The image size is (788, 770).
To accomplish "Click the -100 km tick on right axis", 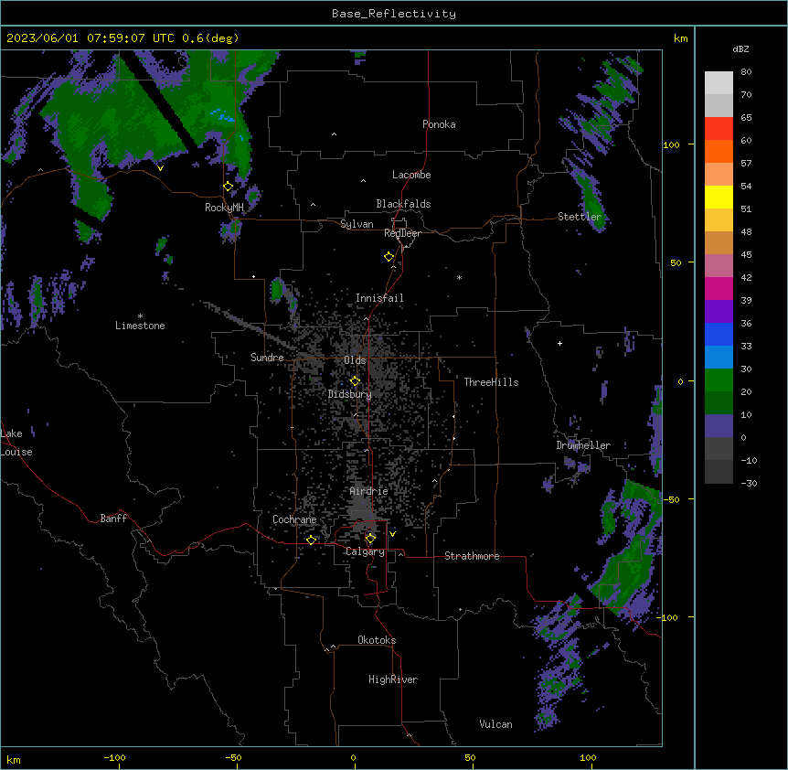I will [x=668, y=617].
